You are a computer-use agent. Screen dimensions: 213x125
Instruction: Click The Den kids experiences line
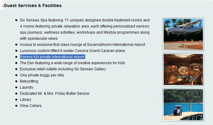pyautogui.click(x=73, y=63)
